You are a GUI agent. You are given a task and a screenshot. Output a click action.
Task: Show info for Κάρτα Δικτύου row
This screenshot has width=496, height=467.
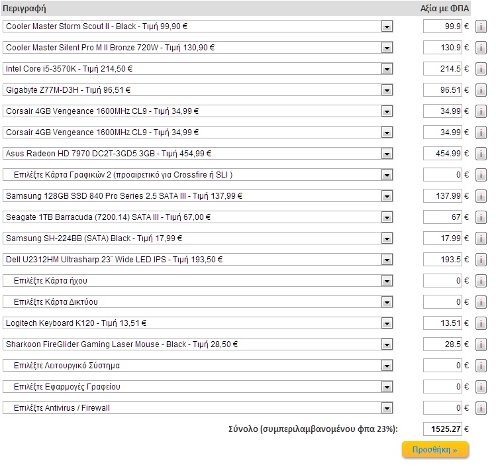pos(481,302)
